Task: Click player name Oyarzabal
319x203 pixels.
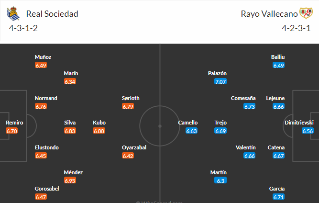Action: click(x=134, y=147)
